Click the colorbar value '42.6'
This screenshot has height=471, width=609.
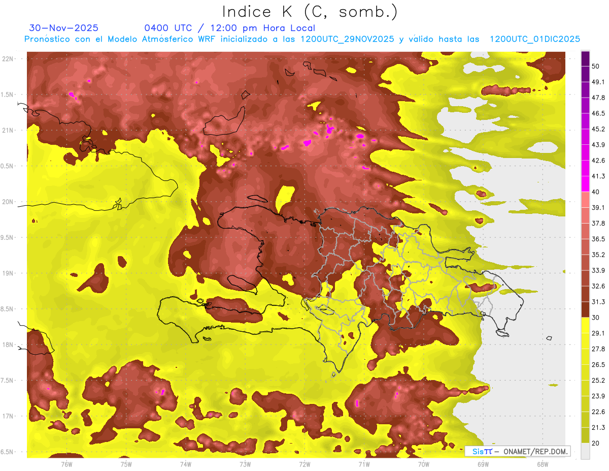[598, 161]
